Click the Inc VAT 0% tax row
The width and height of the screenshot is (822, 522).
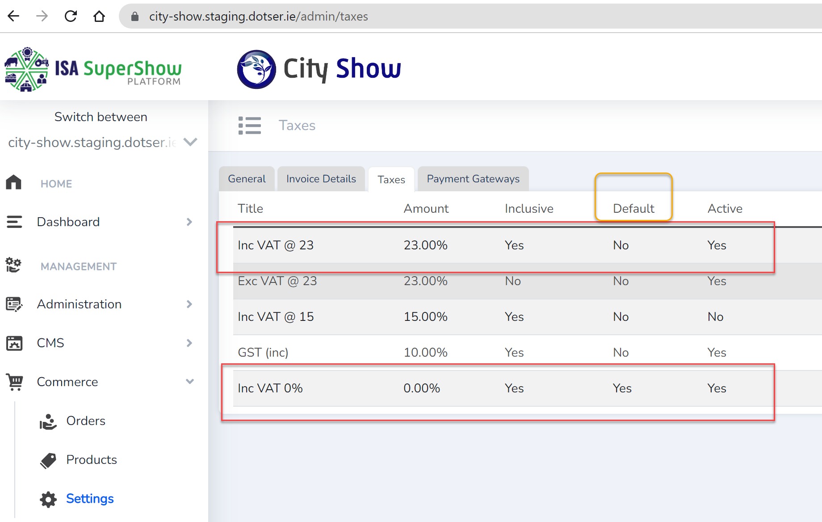click(270, 388)
